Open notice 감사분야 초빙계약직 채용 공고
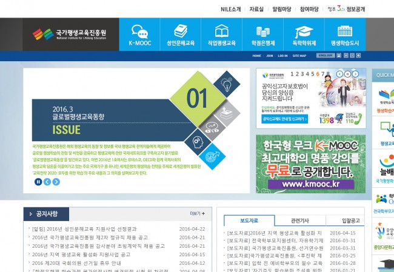 pyautogui.click(x=98, y=246)
